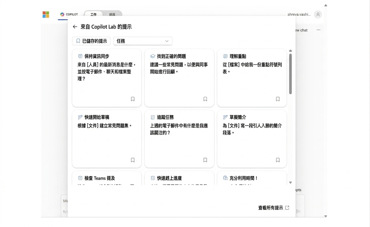Open the 已儲存的提示 saved prompts filter

tap(91, 41)
